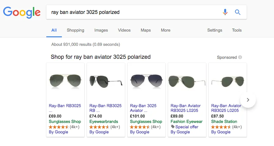Click the Google logo
The height and width of the screenshot is (146, 274).
tap(22, 12)
